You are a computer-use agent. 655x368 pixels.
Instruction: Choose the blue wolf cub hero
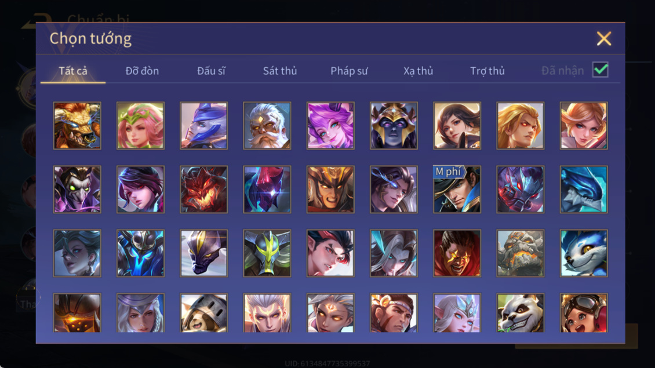point(584,253)
